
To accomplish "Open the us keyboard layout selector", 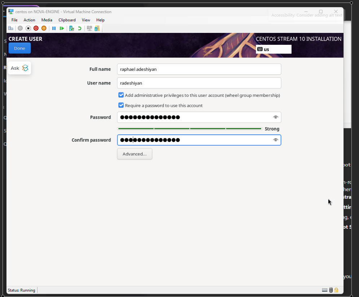I will (273, 49).
